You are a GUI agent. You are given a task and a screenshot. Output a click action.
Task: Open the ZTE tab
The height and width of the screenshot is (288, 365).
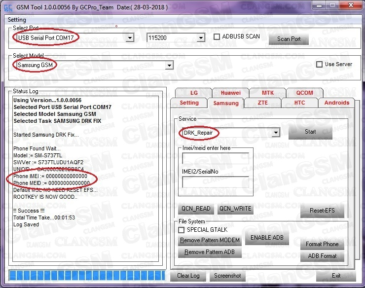pyautogui.click(x=262, y=103)
